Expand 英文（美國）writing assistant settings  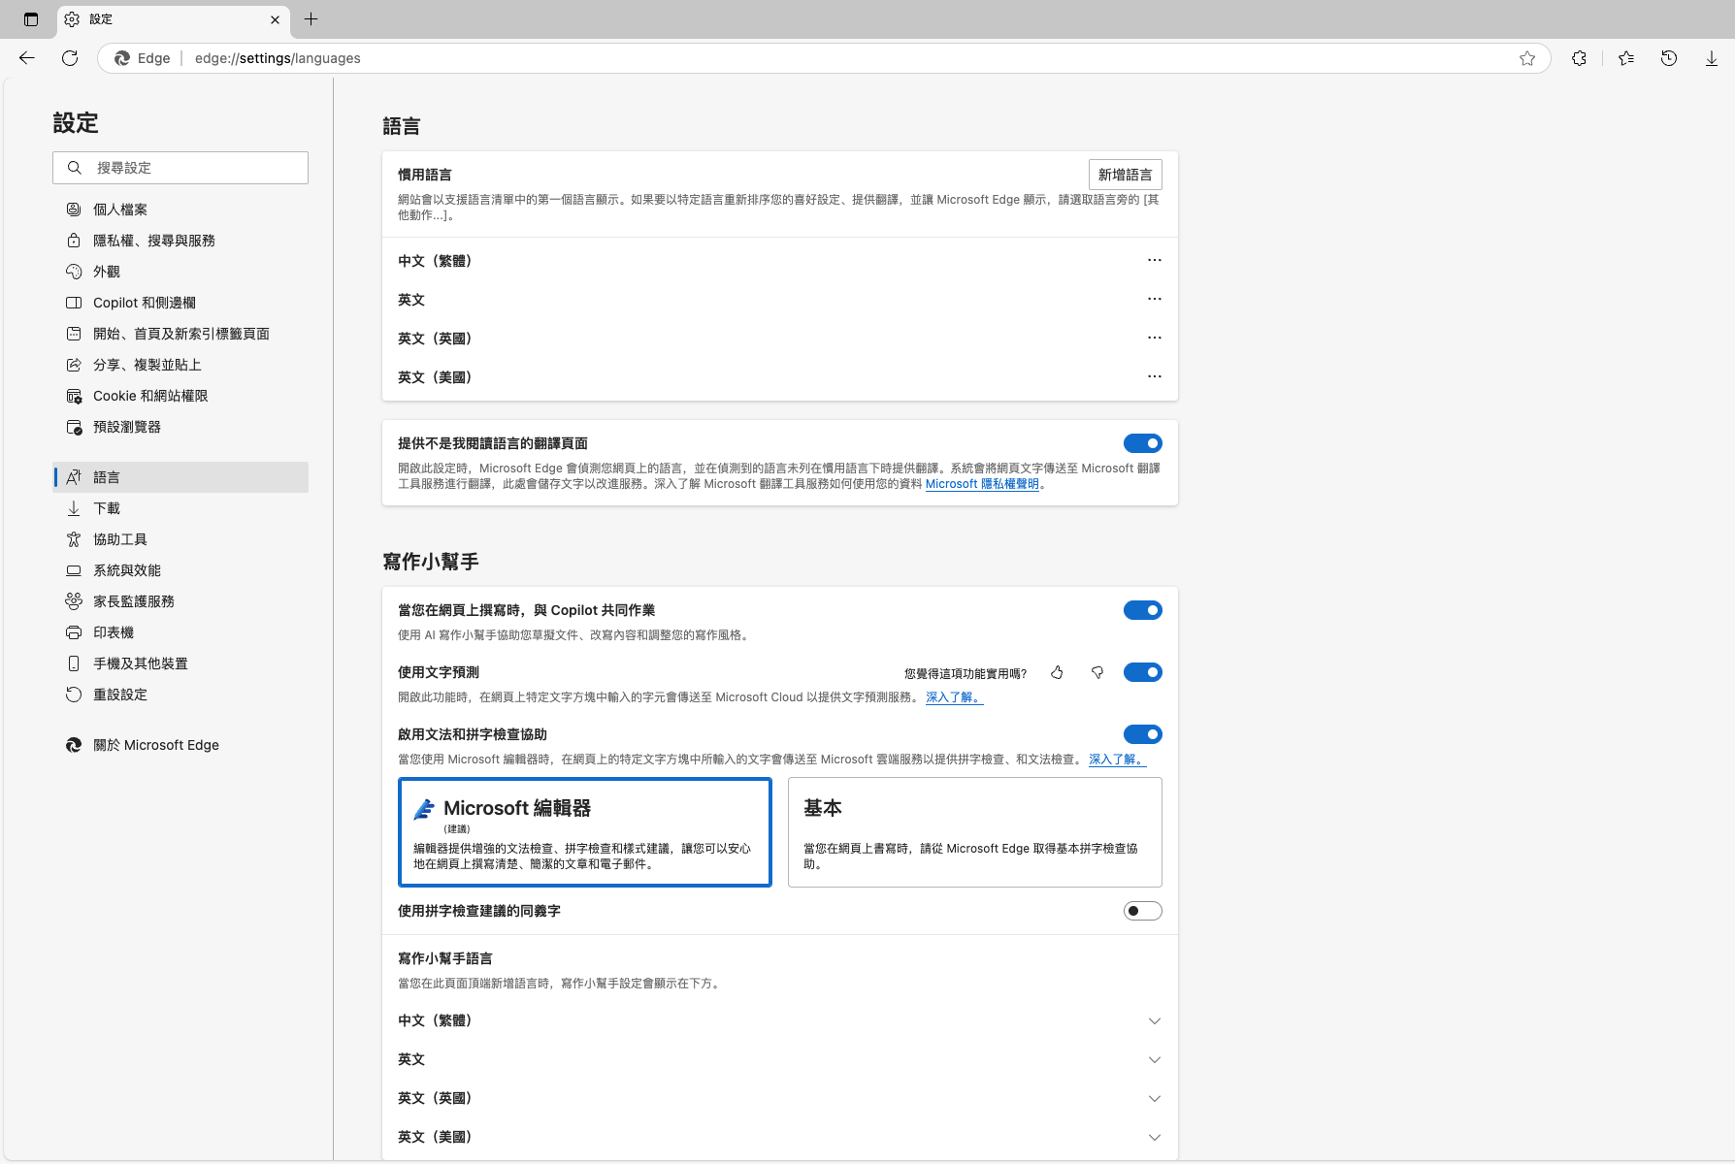[x=1155, y=1137]
